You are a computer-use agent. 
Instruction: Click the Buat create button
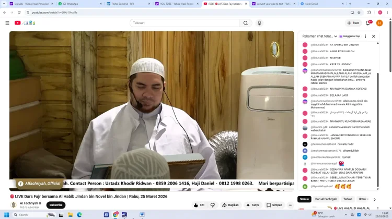tap(353, 23)
